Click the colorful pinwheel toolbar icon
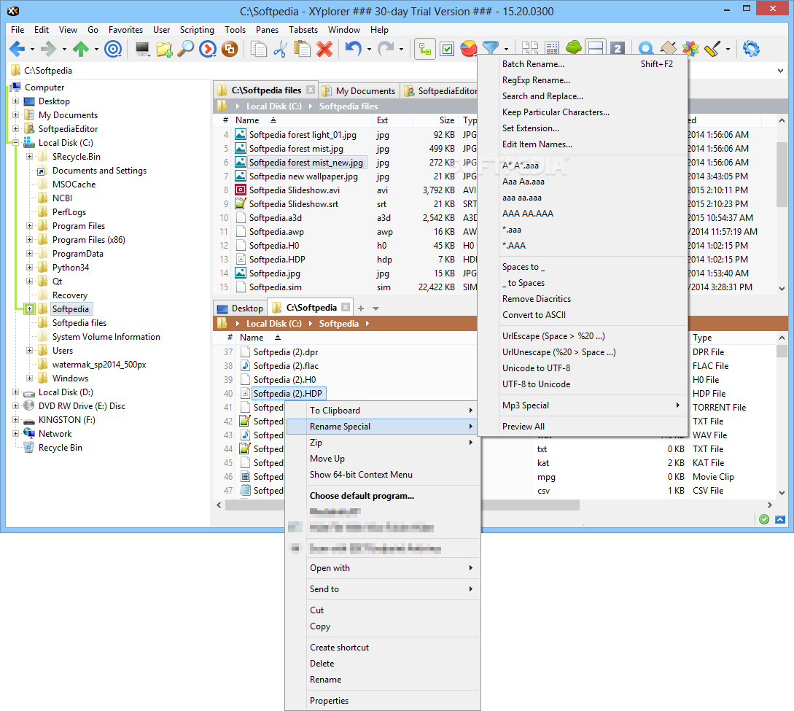 pos(690,49)
